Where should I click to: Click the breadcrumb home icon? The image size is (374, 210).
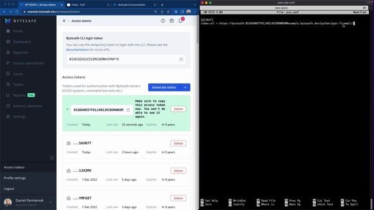(x=64, y=21)
